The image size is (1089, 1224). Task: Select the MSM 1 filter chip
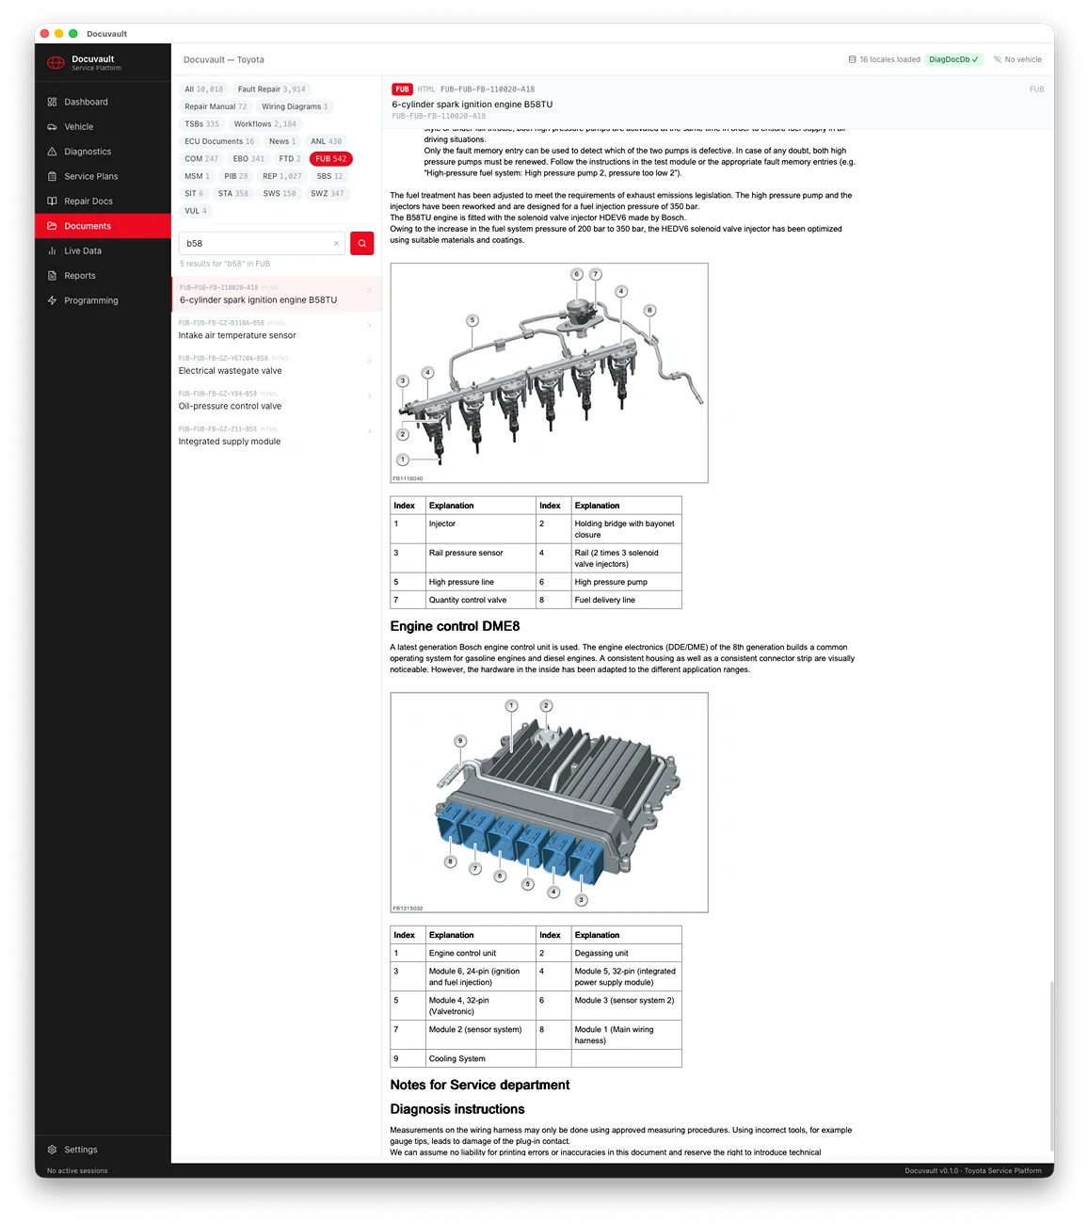click(197, 176)
